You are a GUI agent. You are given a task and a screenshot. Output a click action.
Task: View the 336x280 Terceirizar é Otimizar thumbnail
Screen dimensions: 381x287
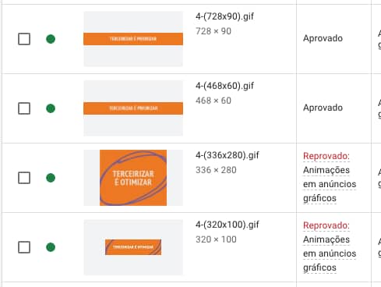pos(133,178)
